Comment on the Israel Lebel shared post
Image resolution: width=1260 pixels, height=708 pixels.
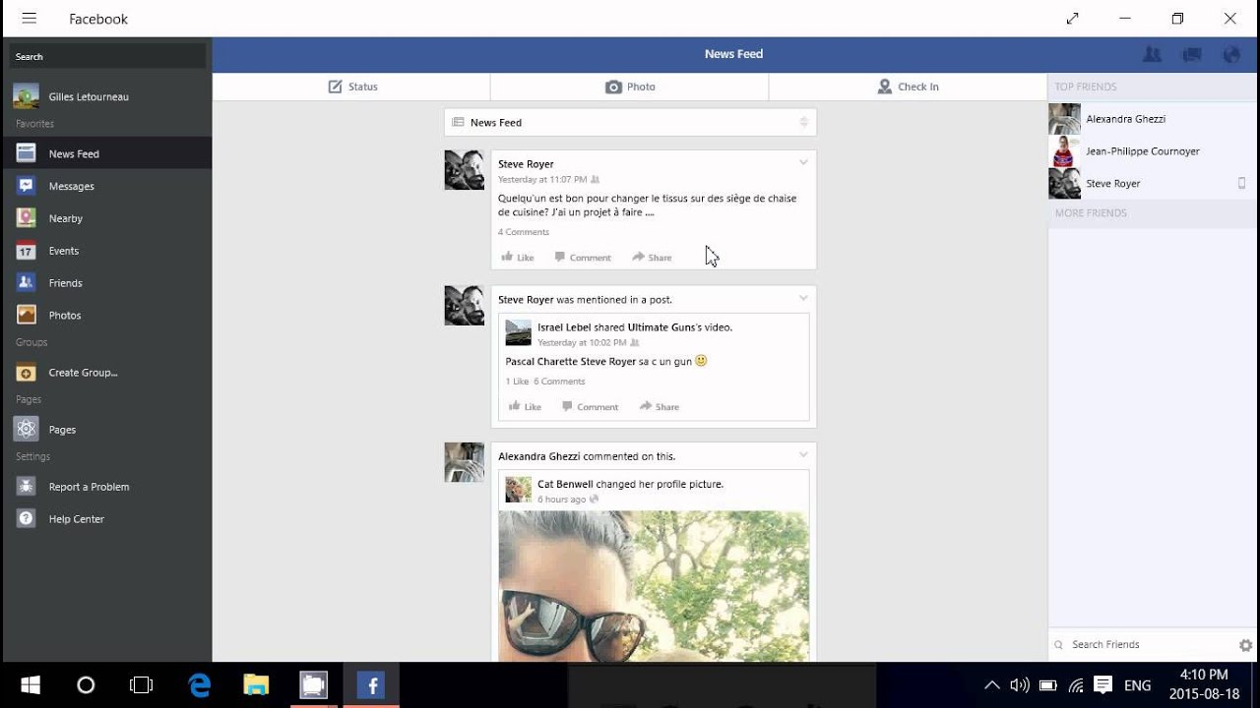[590, 407]
